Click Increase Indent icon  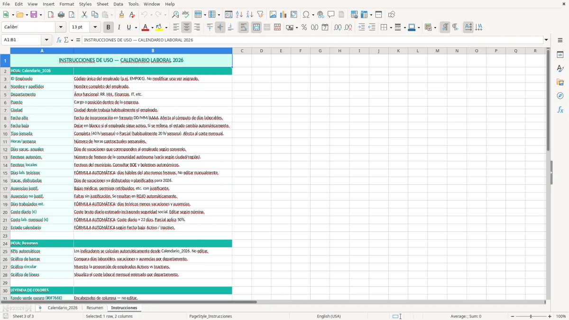(x=361, y=27)
